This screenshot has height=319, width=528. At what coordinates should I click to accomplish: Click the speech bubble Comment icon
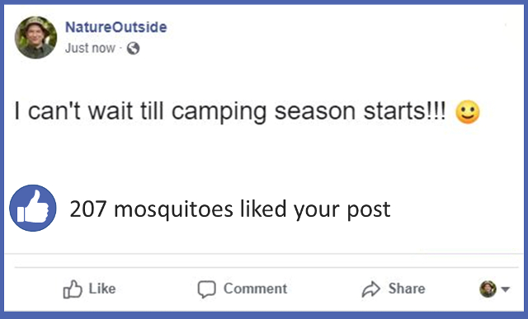[x=206, y=289]
